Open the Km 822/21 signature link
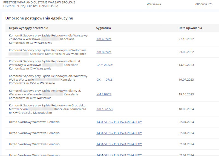 pyautogui.click(x=104, y=52)
